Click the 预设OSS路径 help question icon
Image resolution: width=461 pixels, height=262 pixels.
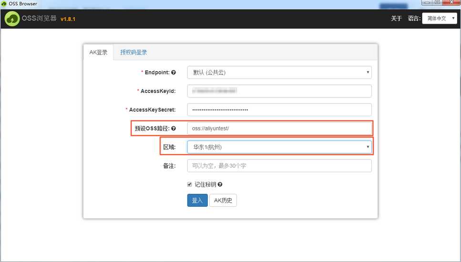(174, 128)
